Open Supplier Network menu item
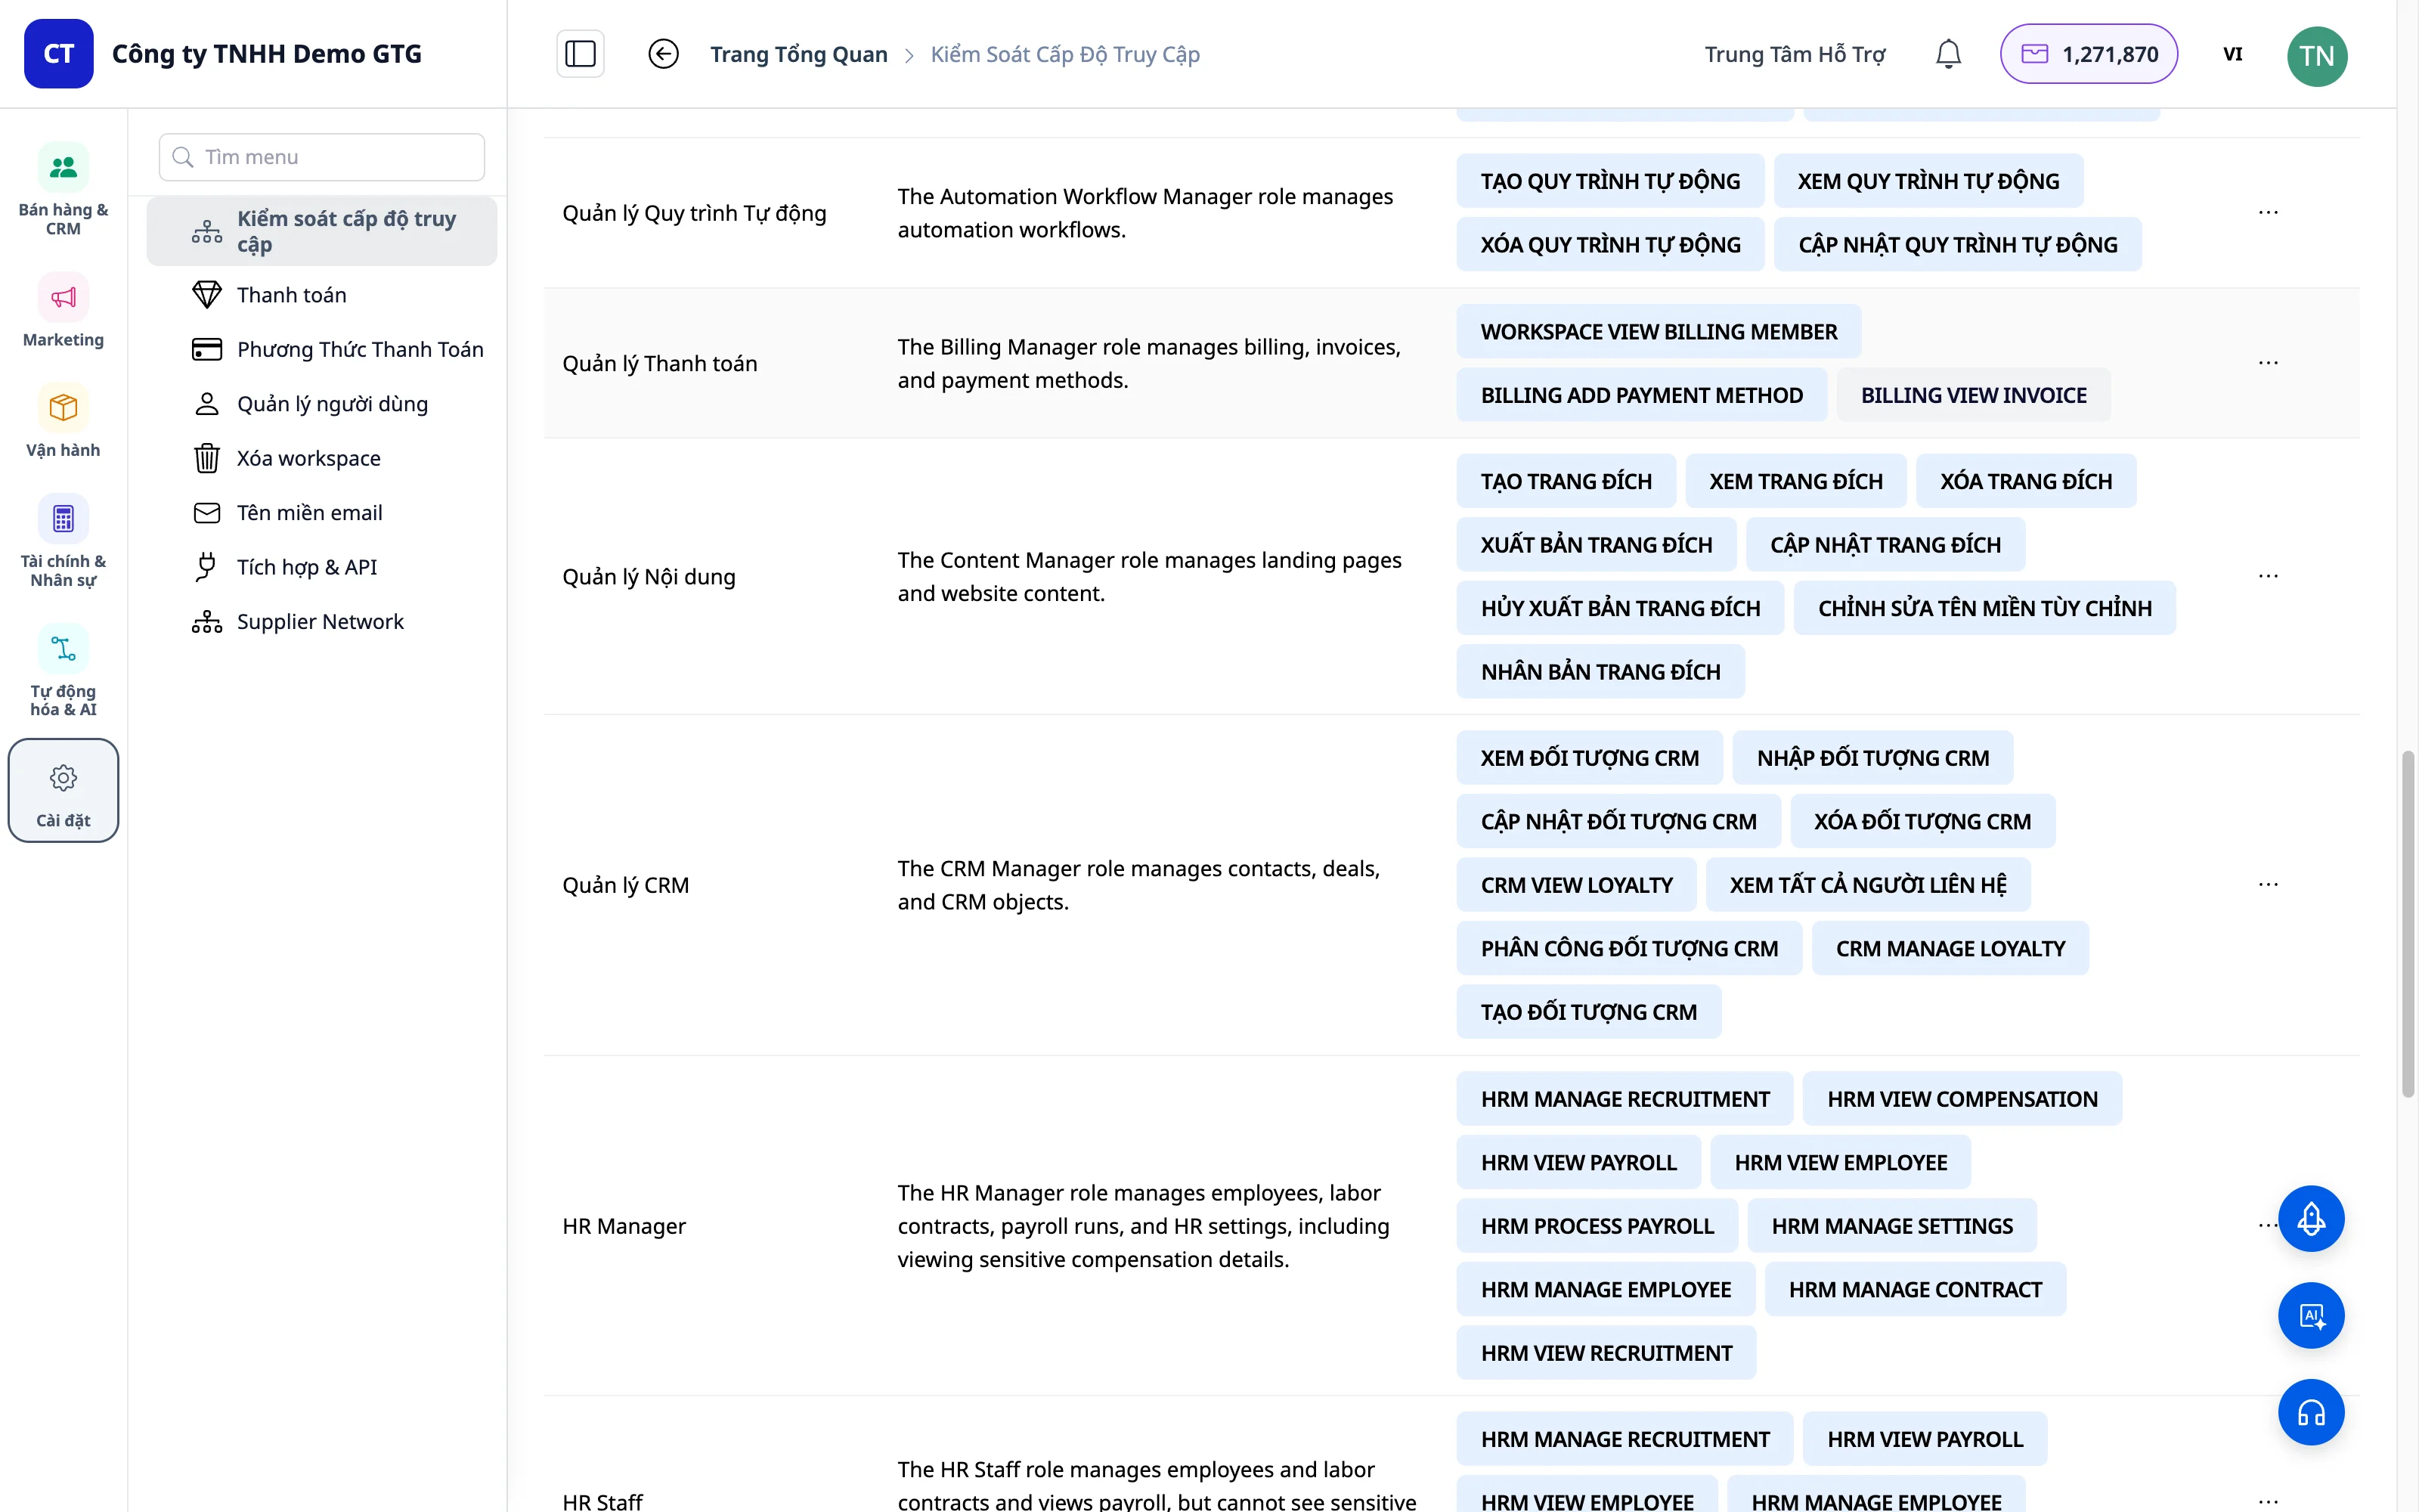The image size is (2419, 1512). [x=322, y=622]
